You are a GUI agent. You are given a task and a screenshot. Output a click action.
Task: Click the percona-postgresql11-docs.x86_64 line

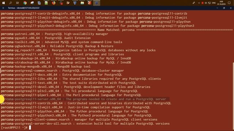pyautogui.click(x=61, y=75)
